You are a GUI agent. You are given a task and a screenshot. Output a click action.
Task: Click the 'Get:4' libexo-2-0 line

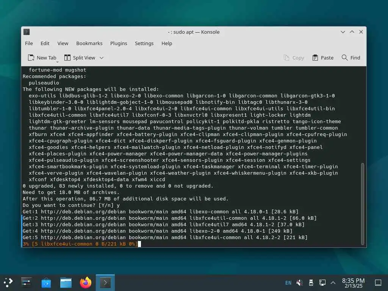click(x=157, y=231)
